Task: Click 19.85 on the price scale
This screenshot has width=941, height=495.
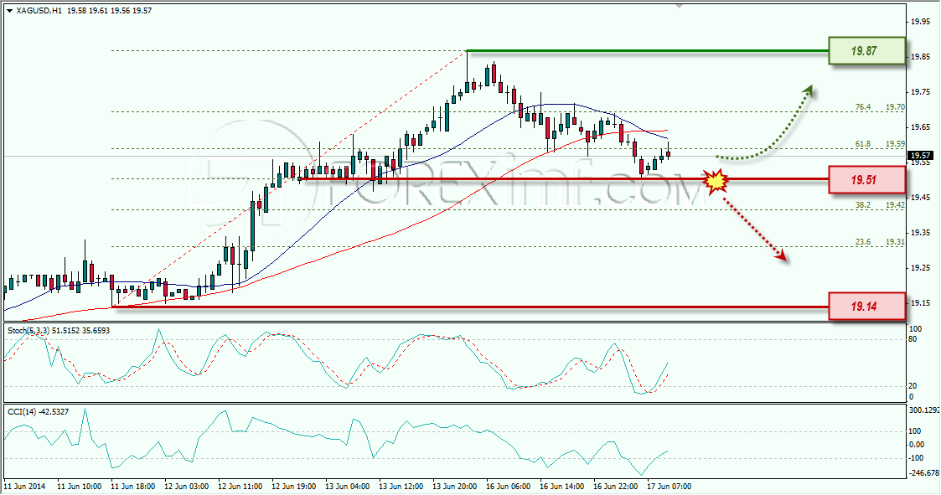Action: tap(921, 57)
